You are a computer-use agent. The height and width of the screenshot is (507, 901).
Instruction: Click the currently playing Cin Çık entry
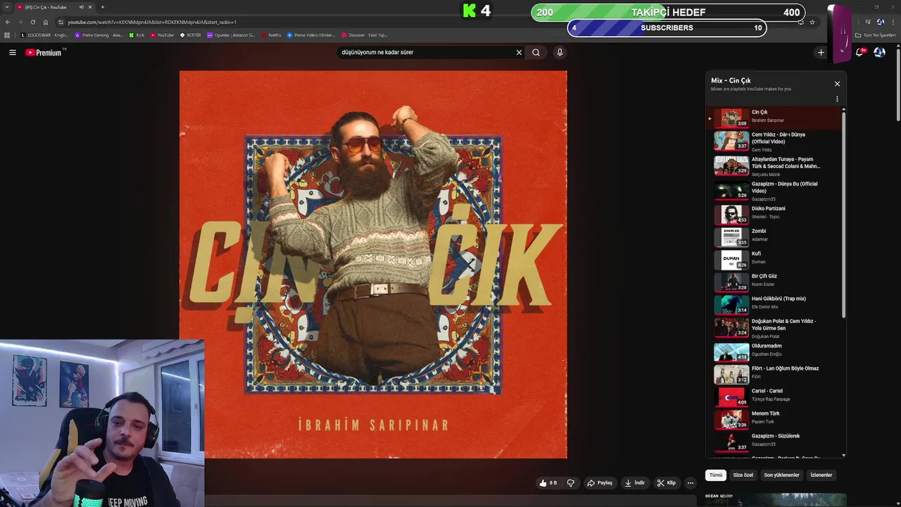[774, 118]
